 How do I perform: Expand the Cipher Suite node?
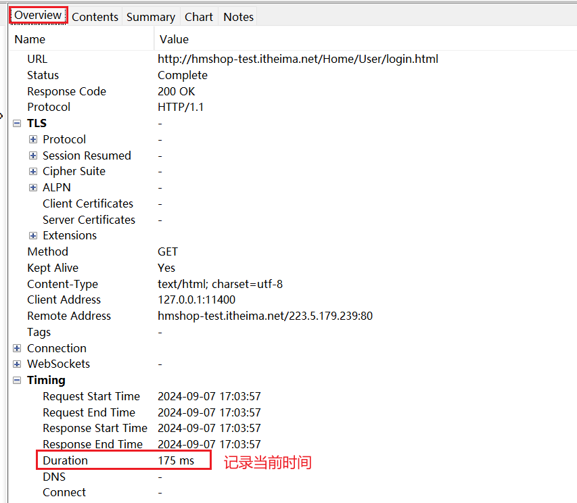(33, 171)
